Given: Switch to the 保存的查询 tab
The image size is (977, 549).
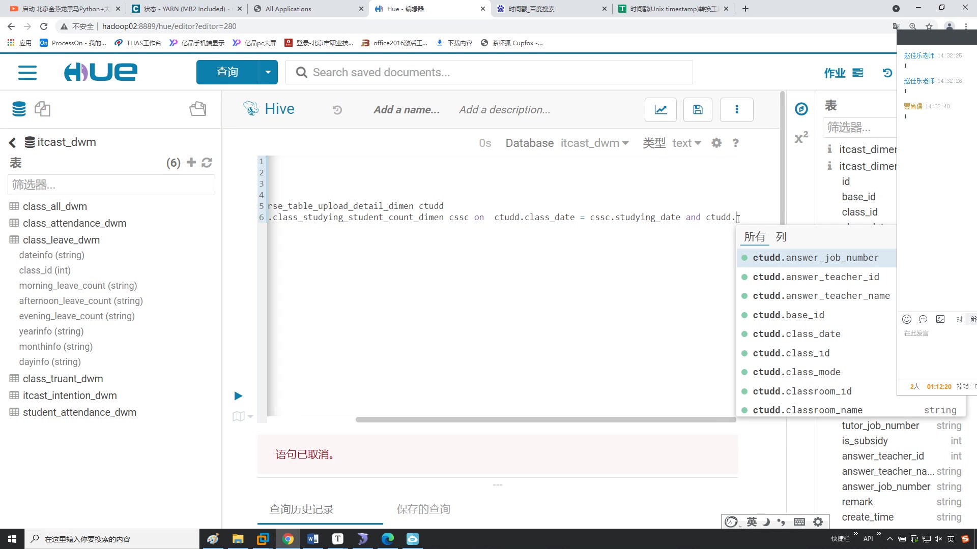Looking at the screenshot, I should pos(423,509).
